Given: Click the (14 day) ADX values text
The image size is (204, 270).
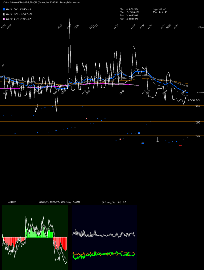Looking at the screenshot, I should point(114,202).
